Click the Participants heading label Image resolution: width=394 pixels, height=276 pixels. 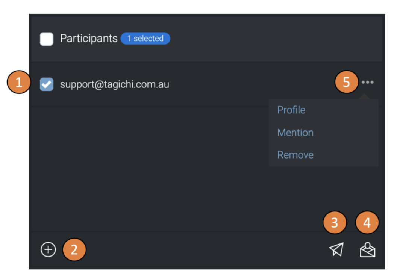(89, 39)
